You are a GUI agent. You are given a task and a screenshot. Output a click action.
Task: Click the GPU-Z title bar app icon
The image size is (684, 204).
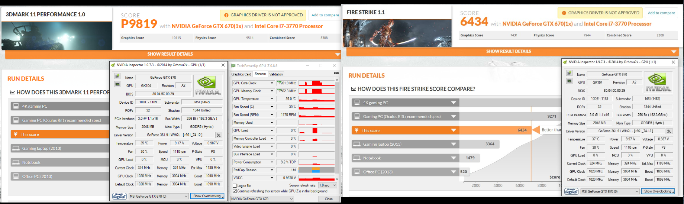pyautogui.click(x=233, y=65)
